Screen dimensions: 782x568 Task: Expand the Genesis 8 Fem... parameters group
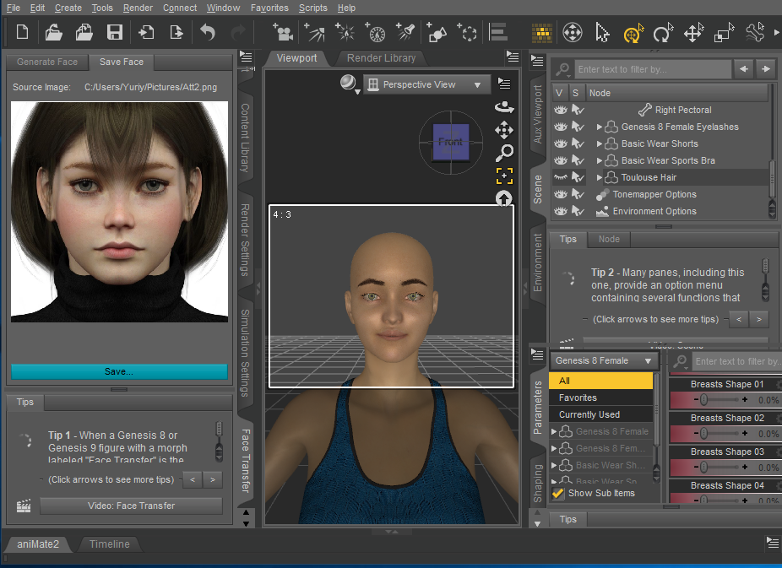(x=554, y=448)
